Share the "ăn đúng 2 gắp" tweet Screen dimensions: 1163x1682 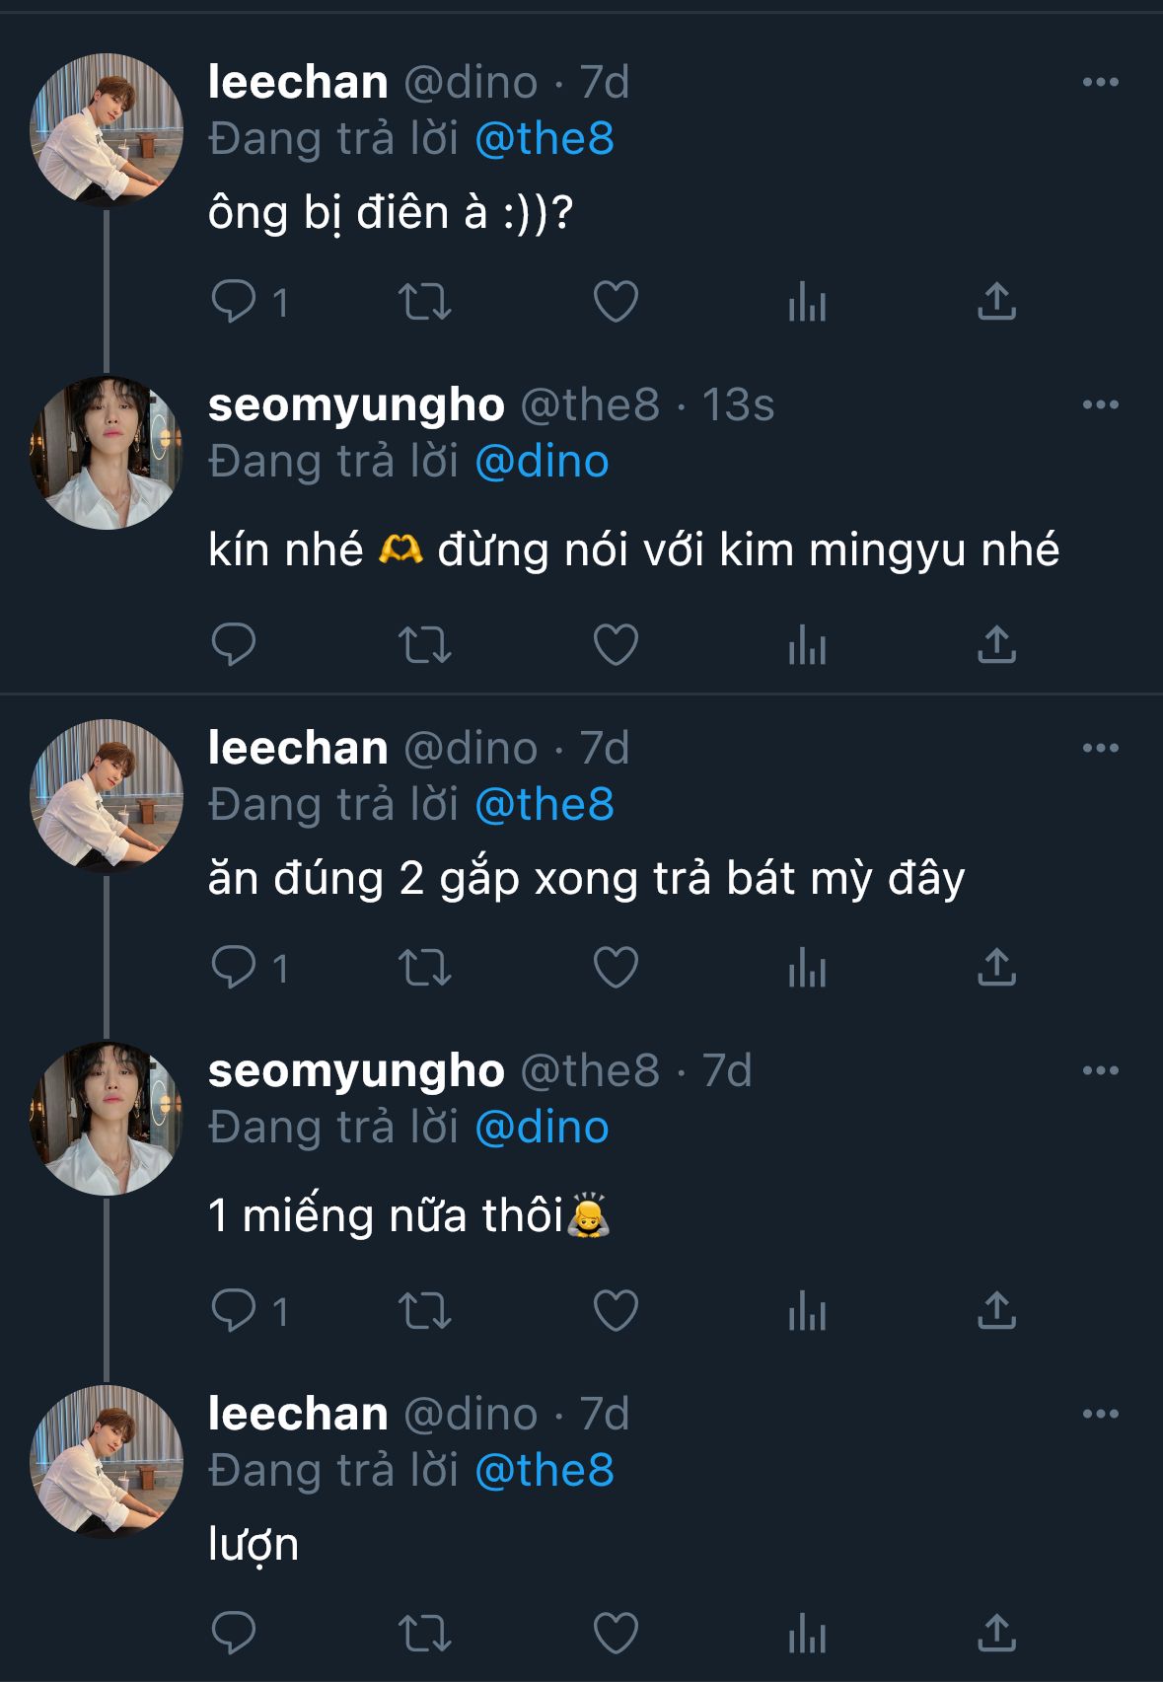point(996,968)
